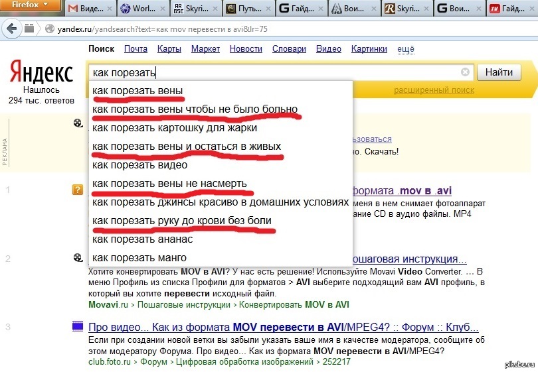Open Картинки service link
This screenshot has height=372, width=538.
coord(369,49)
